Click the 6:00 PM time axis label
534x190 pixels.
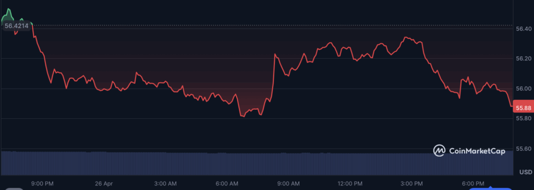pyautogui.click(x=474, y=183)
